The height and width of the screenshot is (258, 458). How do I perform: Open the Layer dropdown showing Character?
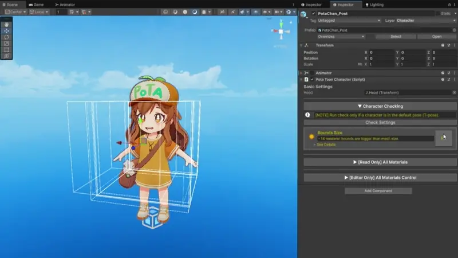coord(424,21)
